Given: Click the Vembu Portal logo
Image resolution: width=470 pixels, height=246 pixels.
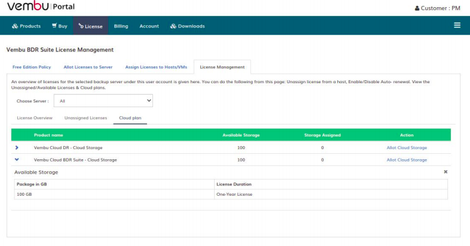Looking at the screenshot, I should click(41, 6).
